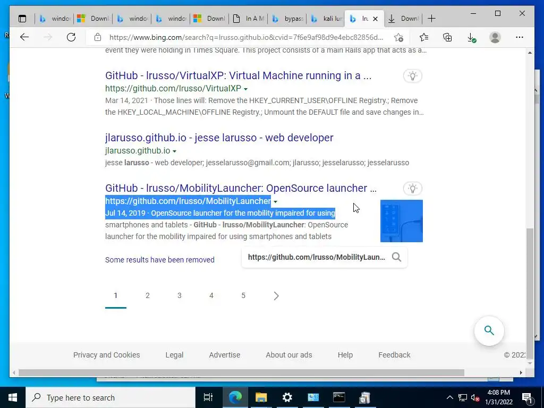
Task: Switch to the last Downloads tab
Action: click(x=403, y=19)
